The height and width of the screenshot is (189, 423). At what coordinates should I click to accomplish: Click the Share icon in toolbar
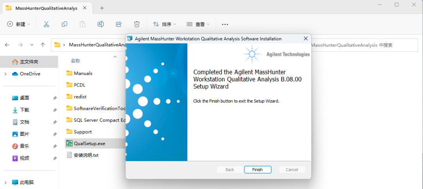coord(119,24)
